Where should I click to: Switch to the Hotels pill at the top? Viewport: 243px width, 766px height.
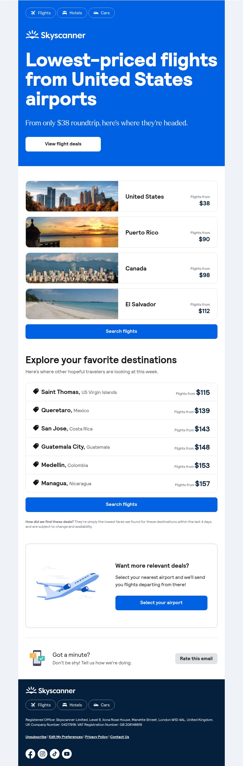(72, 13)
